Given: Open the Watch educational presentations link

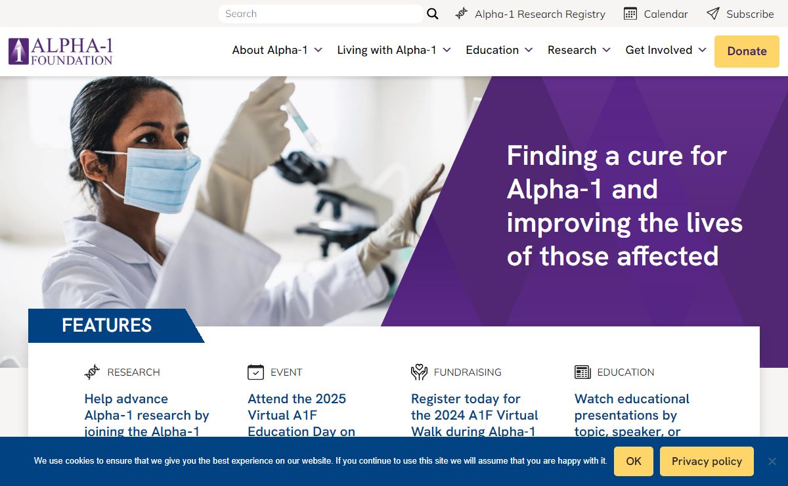Looking at the screenshot, I should (632, 415).
